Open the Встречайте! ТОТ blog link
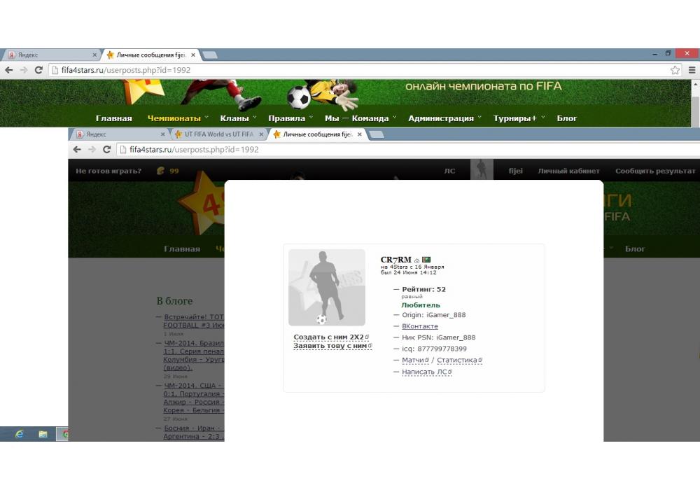This screenshot has width=700, height=490. pos(194,321)
